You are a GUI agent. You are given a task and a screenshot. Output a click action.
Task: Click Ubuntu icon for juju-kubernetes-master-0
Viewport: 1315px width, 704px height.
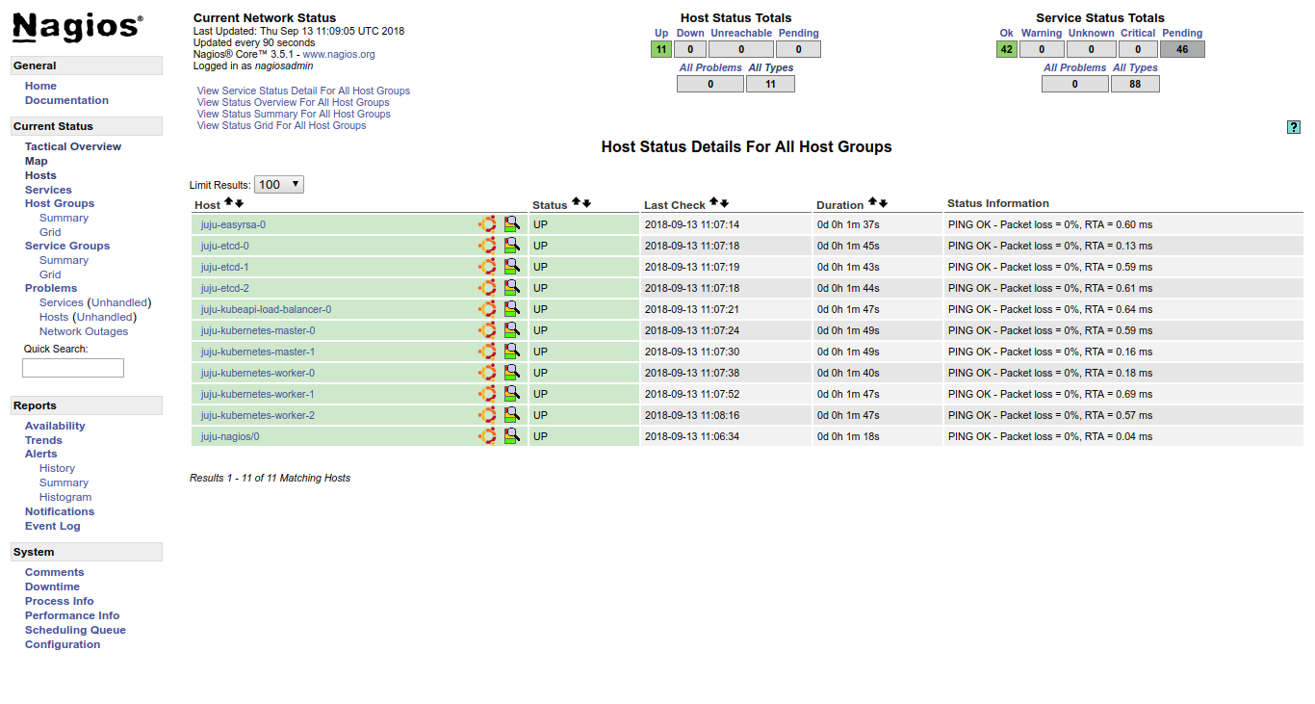pyautogui.click(x=487, y=330)
